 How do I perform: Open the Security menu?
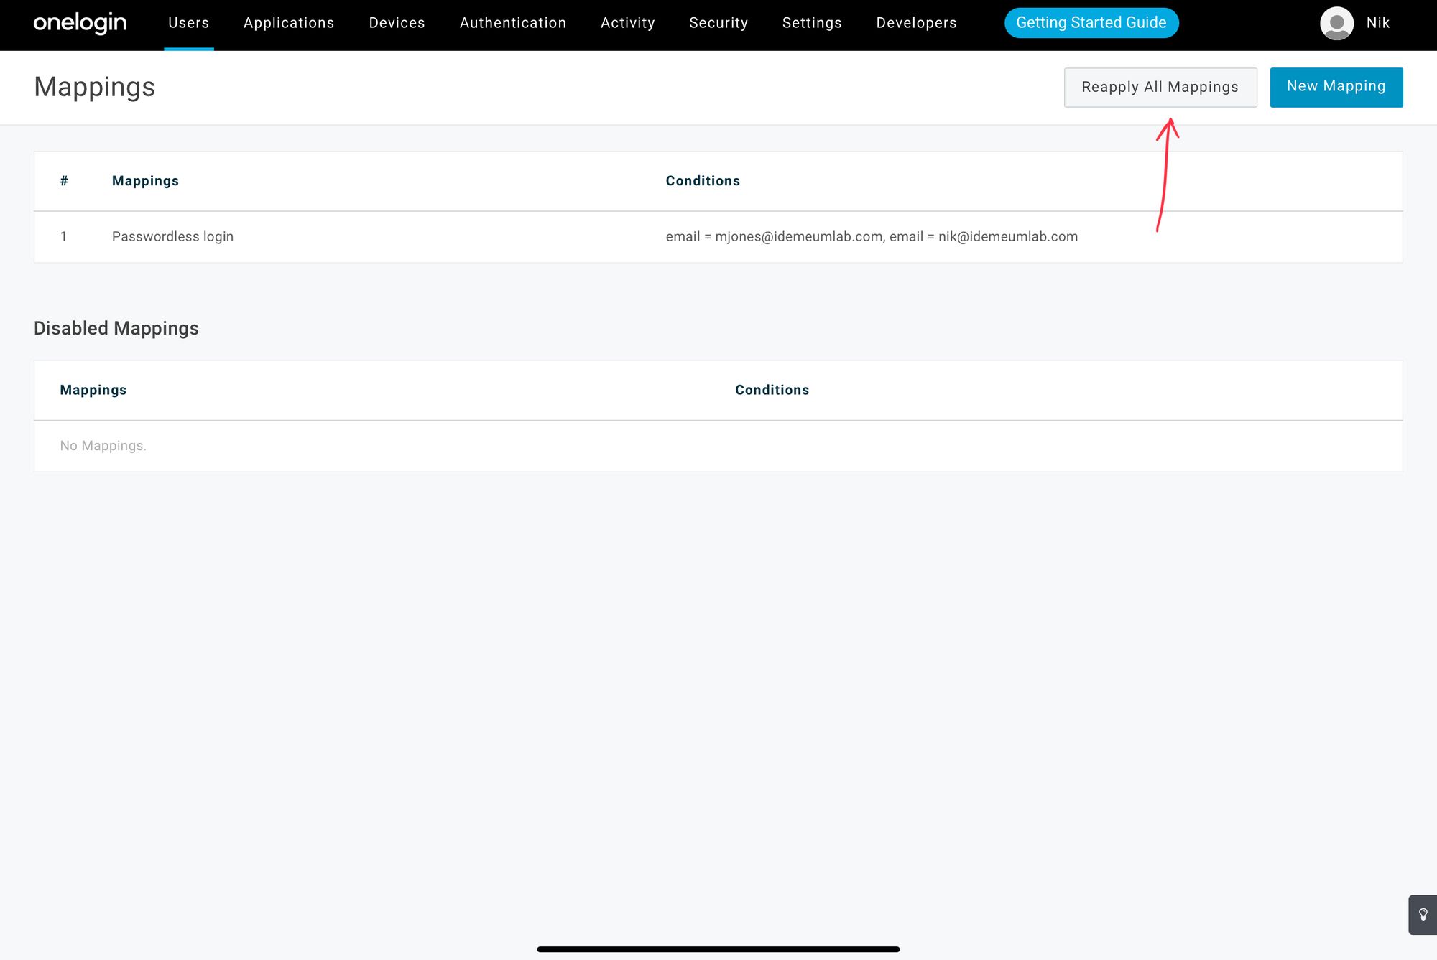tap(718, 23)
